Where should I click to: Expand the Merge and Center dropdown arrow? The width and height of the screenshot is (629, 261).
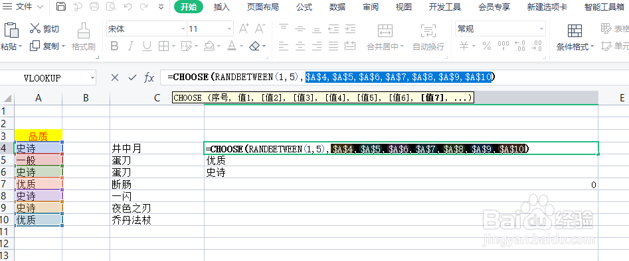[402, 47]
